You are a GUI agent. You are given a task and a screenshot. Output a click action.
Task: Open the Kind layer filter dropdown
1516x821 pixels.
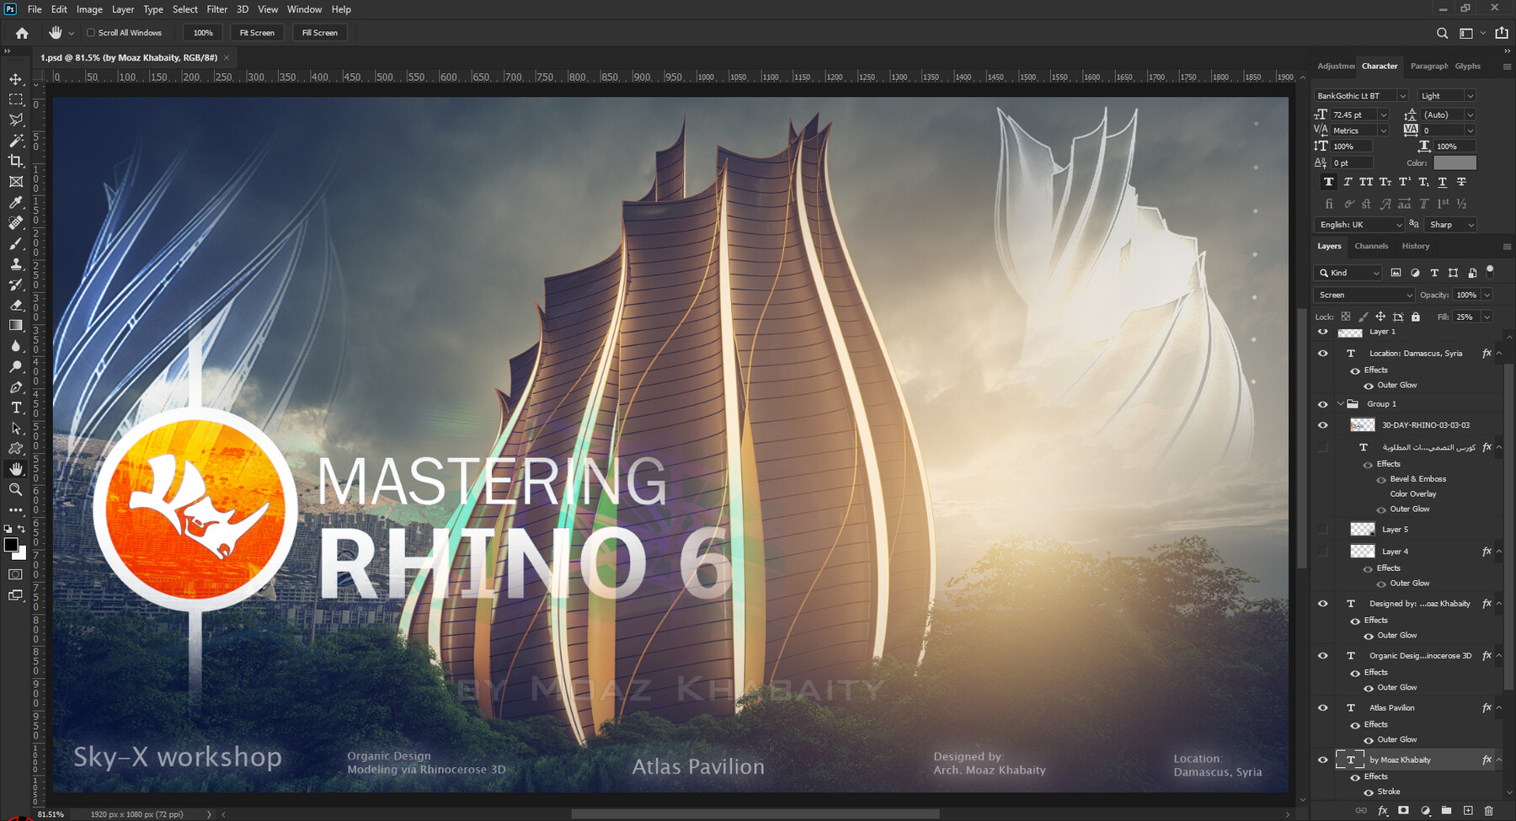point(1348,273)
